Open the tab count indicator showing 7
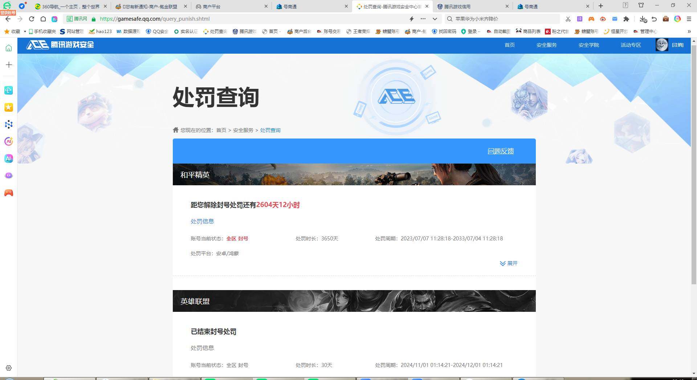Screen dimensions: 697x380 625,5
